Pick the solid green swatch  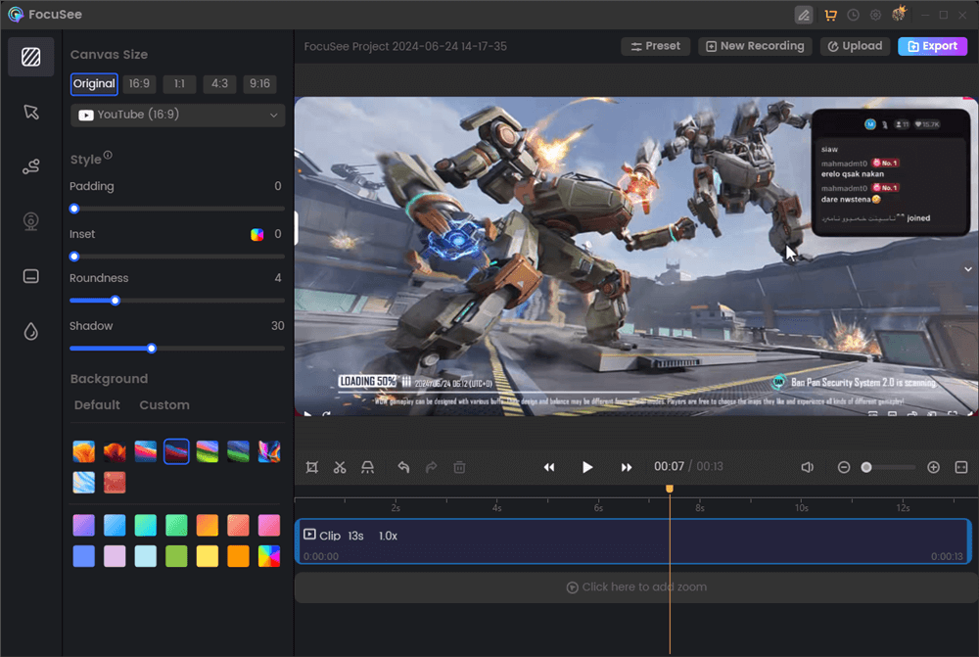176,556
